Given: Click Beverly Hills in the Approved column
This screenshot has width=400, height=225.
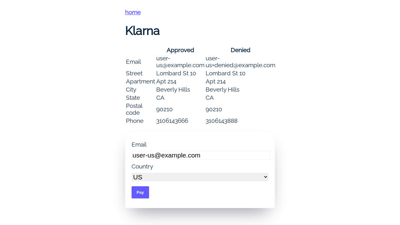Looking at the screenshot, I should [173, 90].
